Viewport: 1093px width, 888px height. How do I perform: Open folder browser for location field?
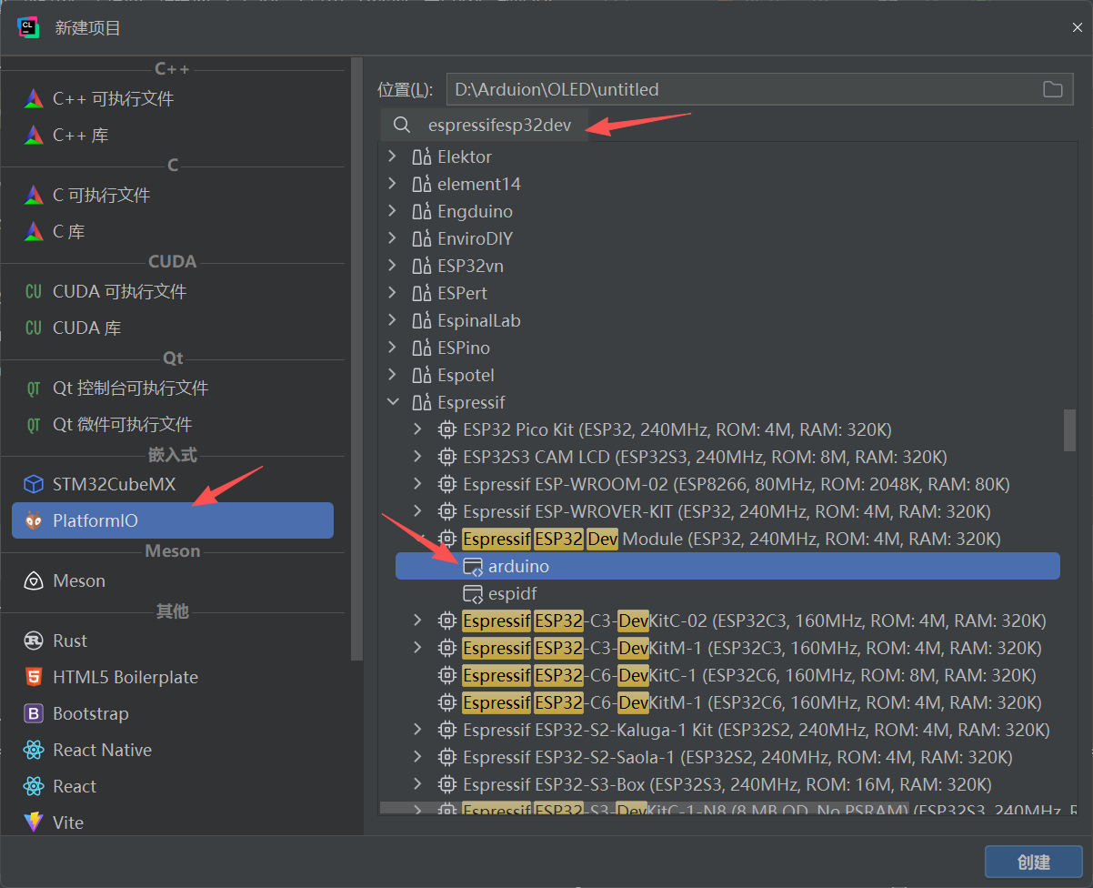point(1052,89)
